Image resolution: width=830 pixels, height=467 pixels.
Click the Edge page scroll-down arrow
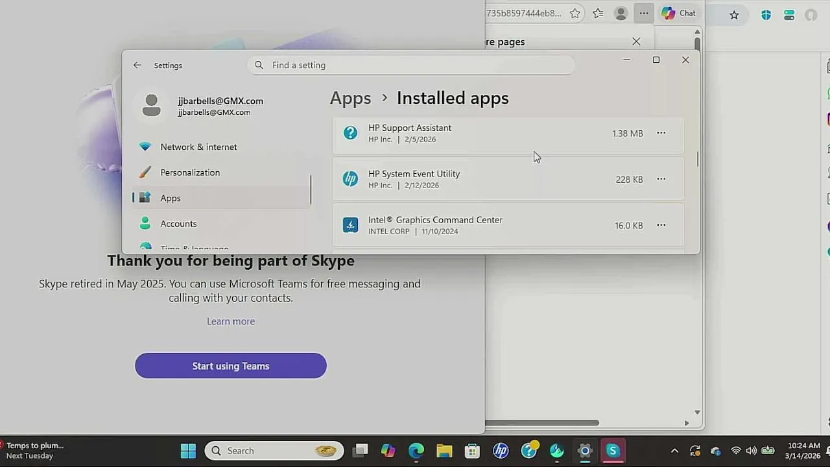point(697,412)
